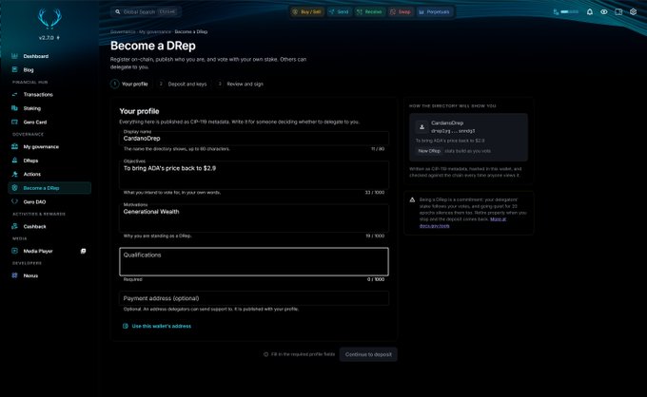Click the Buy / Sell button
This screenshot has width=647, height=397.
(x=307, y=12)
